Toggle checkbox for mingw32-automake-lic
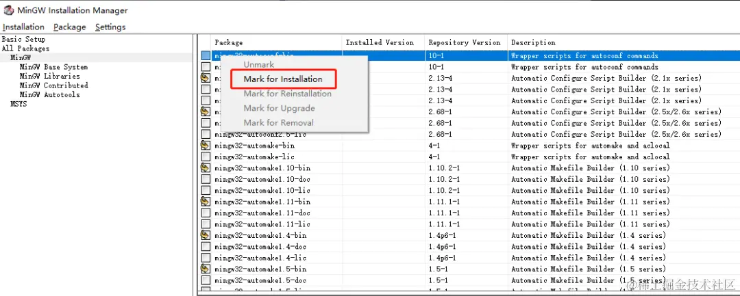This screenshot has width=740, height=296. [x=206, y=157]
